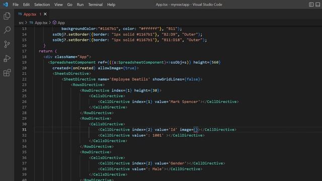
Task: Open the Source Control view
Action: (x=7, y=44)
